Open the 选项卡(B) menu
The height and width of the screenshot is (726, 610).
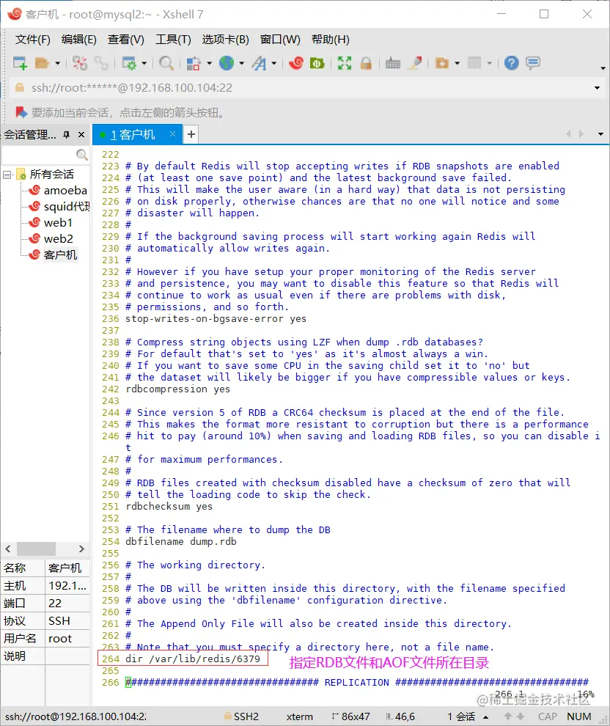pyautogui.click(x=225, y=40)
